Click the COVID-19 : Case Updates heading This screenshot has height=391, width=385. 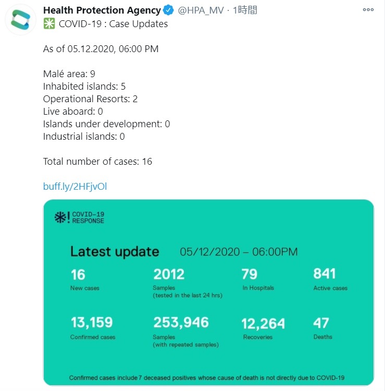[x=113, y=23]
